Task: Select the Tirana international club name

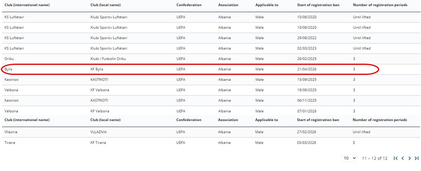Action: [x=10, y=142]
